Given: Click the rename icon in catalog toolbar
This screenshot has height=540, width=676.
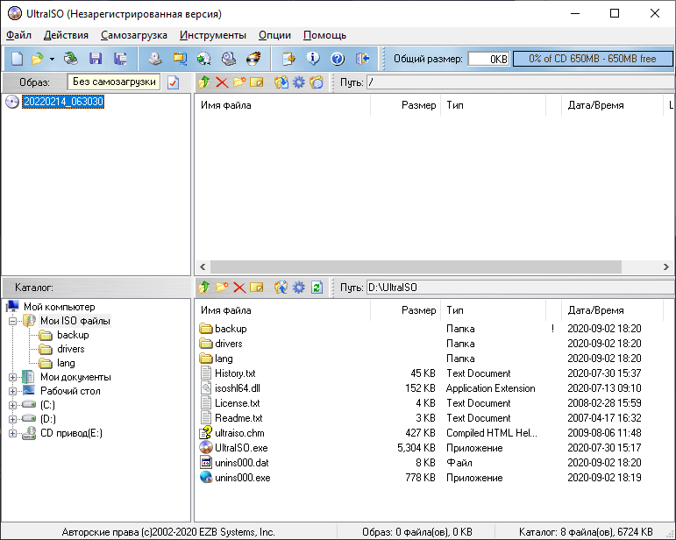Looking at the screenshot, I should (x=257, y=287).
